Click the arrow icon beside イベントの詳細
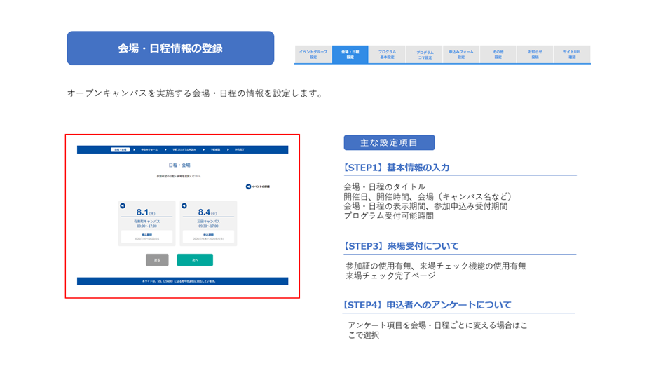Image resolution: width=656 pixels, height=380 pixels. (x=248, y=186)
